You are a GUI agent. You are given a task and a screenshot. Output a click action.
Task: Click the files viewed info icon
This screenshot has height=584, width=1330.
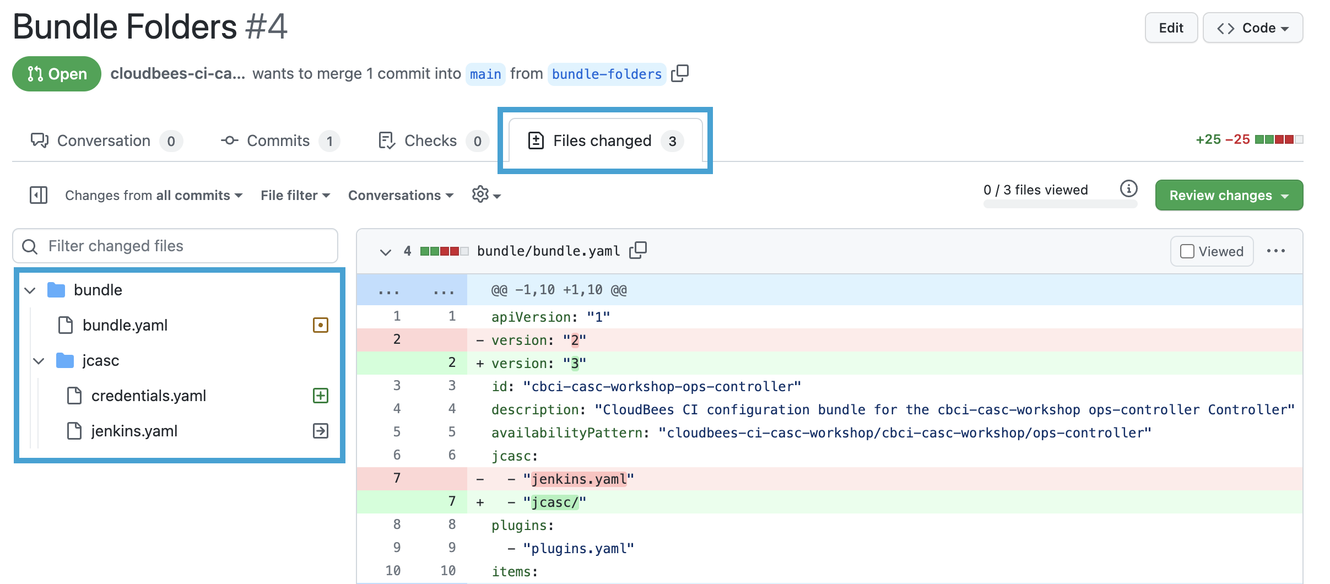point(1128,189)
